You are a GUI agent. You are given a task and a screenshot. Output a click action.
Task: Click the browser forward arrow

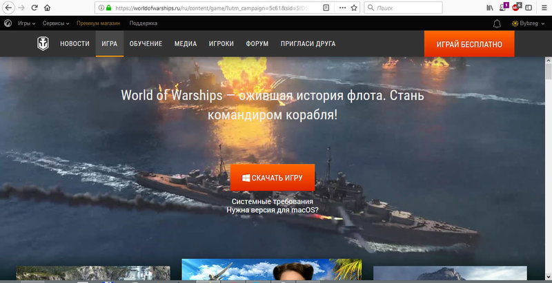point(21,8)
